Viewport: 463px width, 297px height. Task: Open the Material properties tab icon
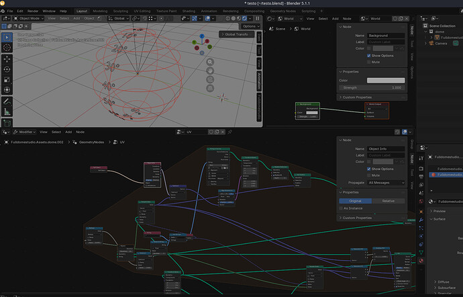point(421,261)
